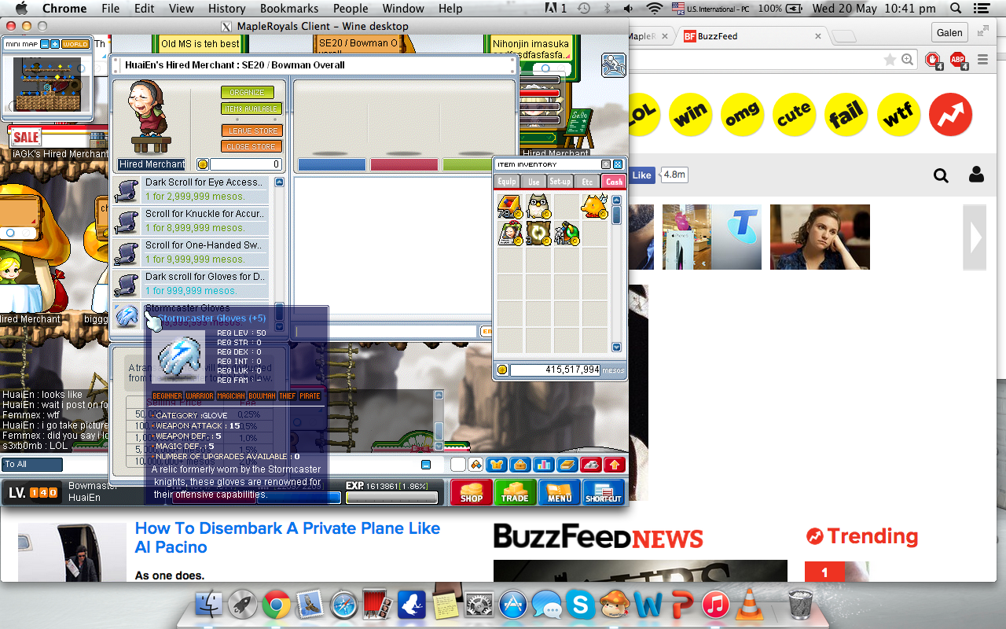Expand the 'To All' chat target selector

click(32, 465)
